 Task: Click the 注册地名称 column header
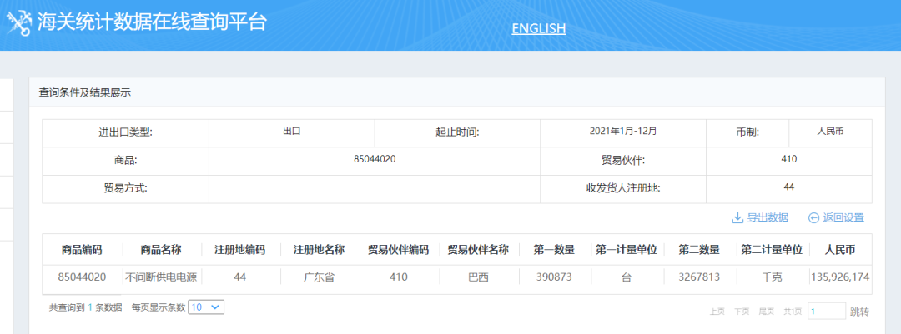(319, 250)
